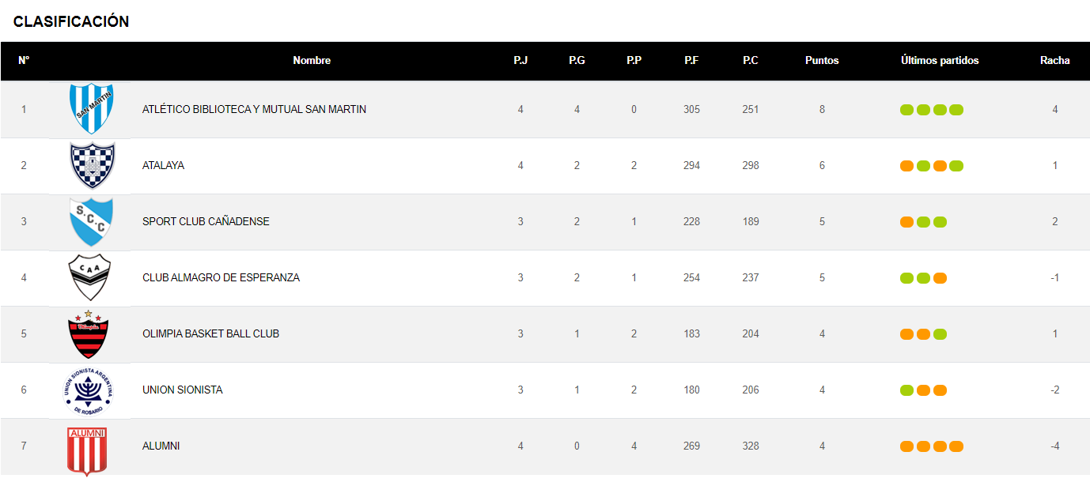This screenshot has width=1090, height=482.
Task: Click the Union Sionista menorah logo
Action: tap(89, 390)
